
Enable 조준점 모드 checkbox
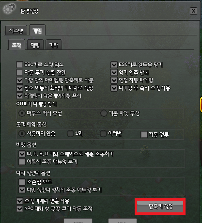pos(22,182)
